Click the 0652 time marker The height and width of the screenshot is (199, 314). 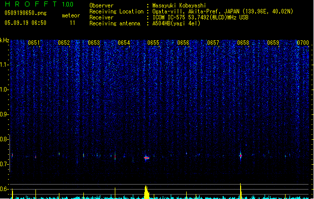tap(64, 43)
